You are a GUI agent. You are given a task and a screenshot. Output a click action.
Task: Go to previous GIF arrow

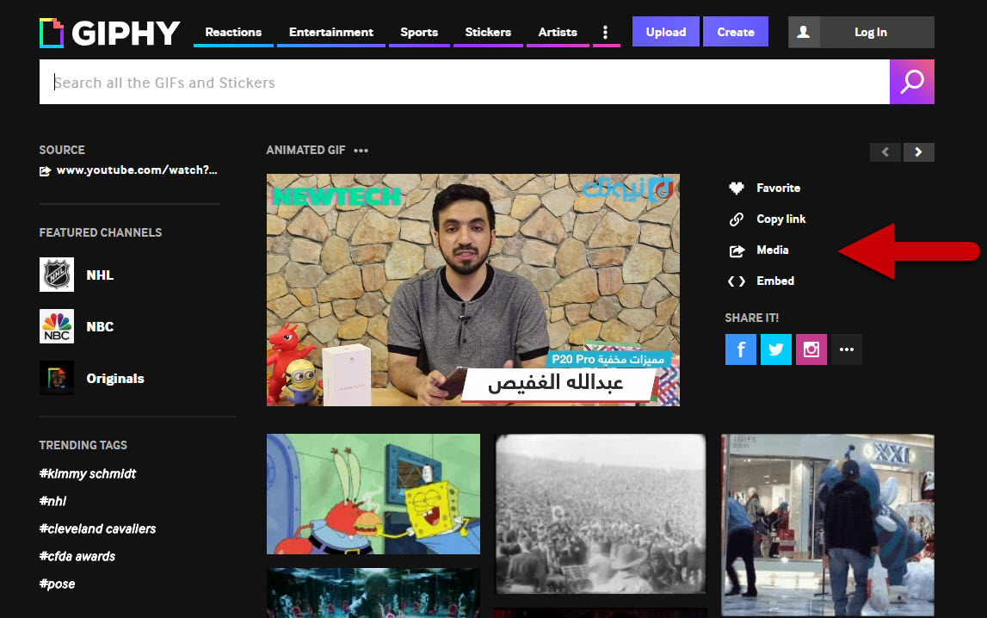pos(885,152)
